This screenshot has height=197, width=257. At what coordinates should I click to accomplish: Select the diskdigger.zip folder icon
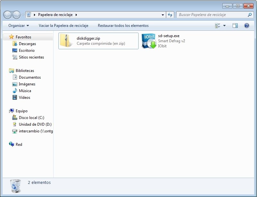[x=66, y=41]
